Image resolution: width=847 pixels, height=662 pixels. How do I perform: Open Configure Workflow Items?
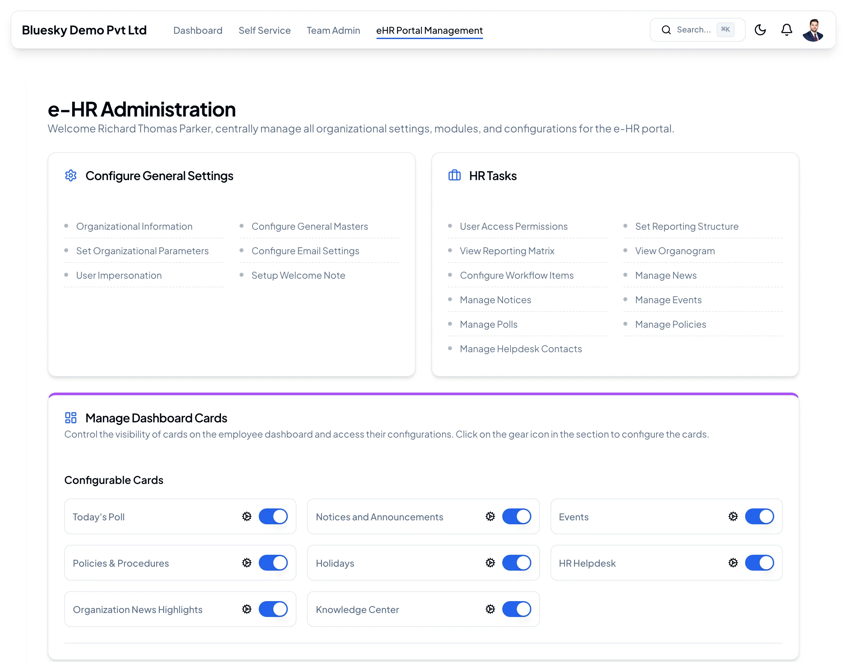click(516, 275)
